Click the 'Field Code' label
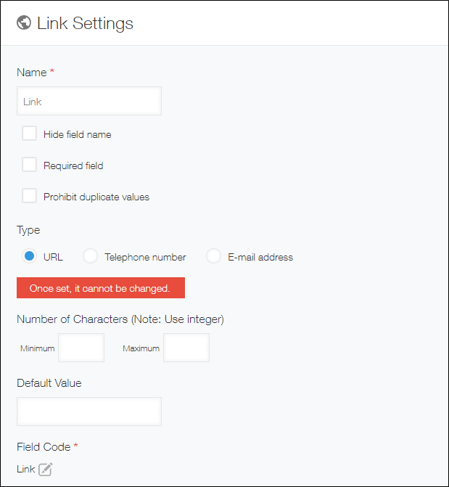The height and width of the screenshot is (487, 449). coord(44,446)
